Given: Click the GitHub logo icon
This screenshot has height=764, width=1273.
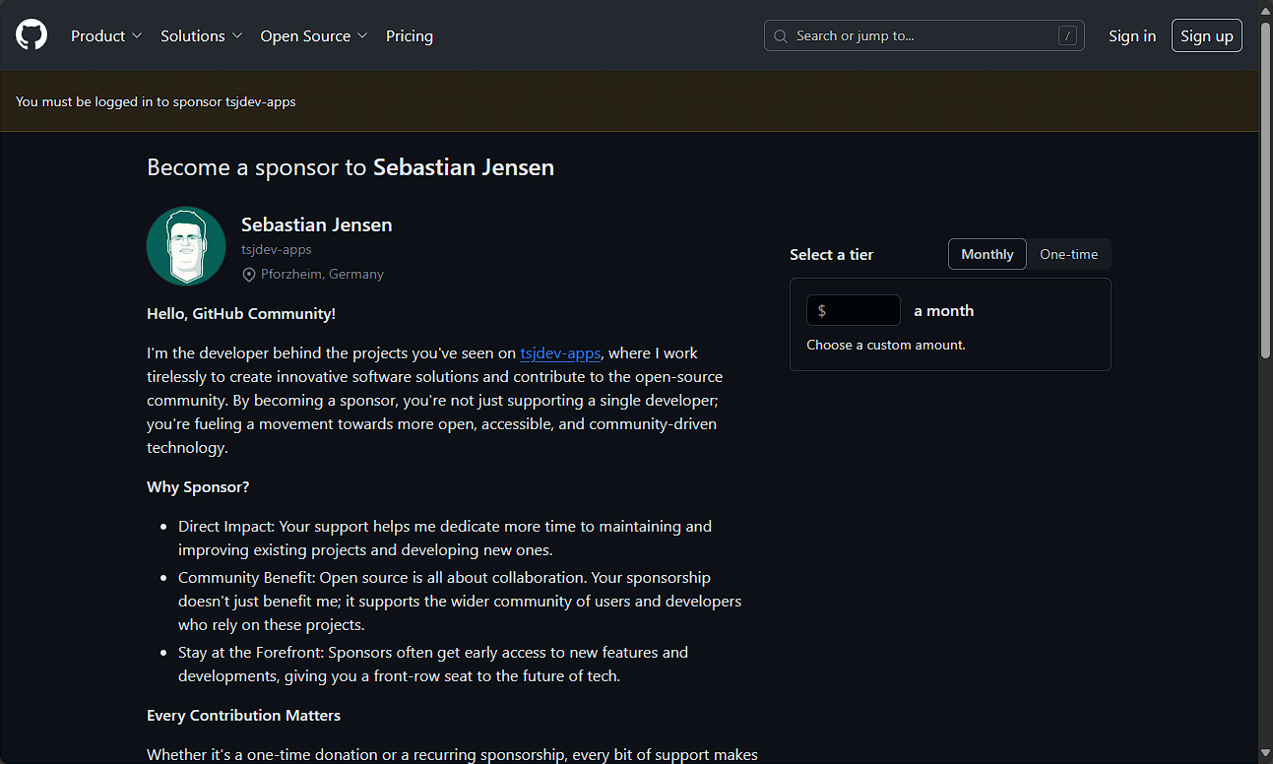Looking at the screenshot, I should coord(32,35).
